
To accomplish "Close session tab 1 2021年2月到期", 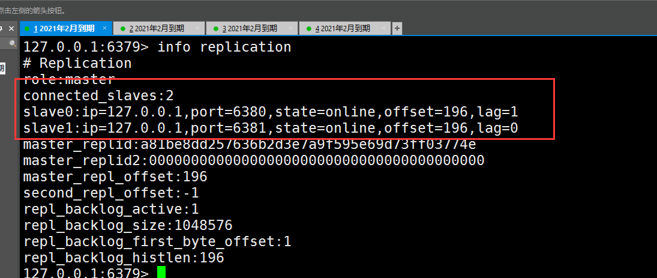I will 105,28.
